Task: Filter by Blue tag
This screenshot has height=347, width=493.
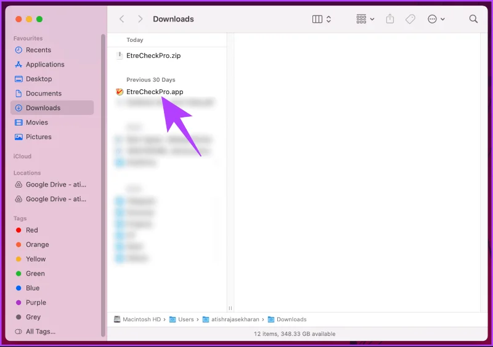Action: click(52, 288)
